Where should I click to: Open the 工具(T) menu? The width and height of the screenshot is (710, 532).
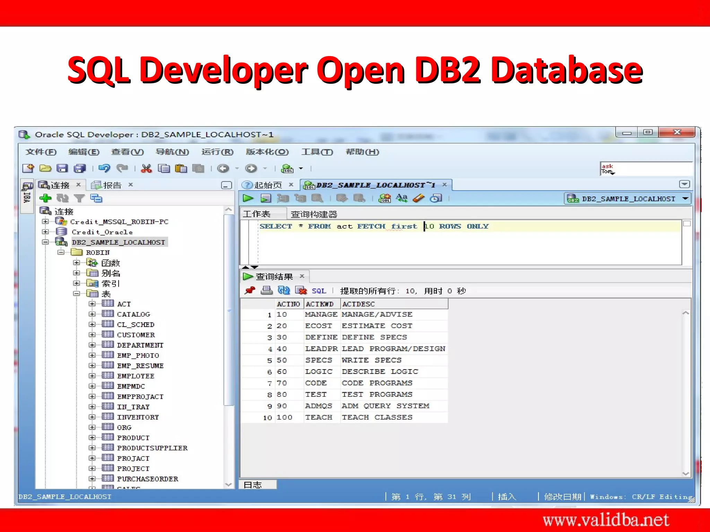coord(317,152)
